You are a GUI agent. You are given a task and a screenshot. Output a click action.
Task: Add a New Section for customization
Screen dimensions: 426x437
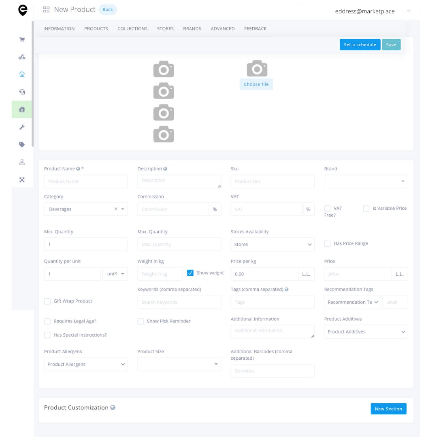[x=388, y=409]
